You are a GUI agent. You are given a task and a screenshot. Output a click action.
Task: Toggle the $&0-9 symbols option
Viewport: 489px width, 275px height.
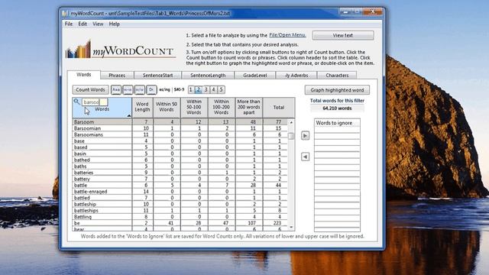(179, 90)
